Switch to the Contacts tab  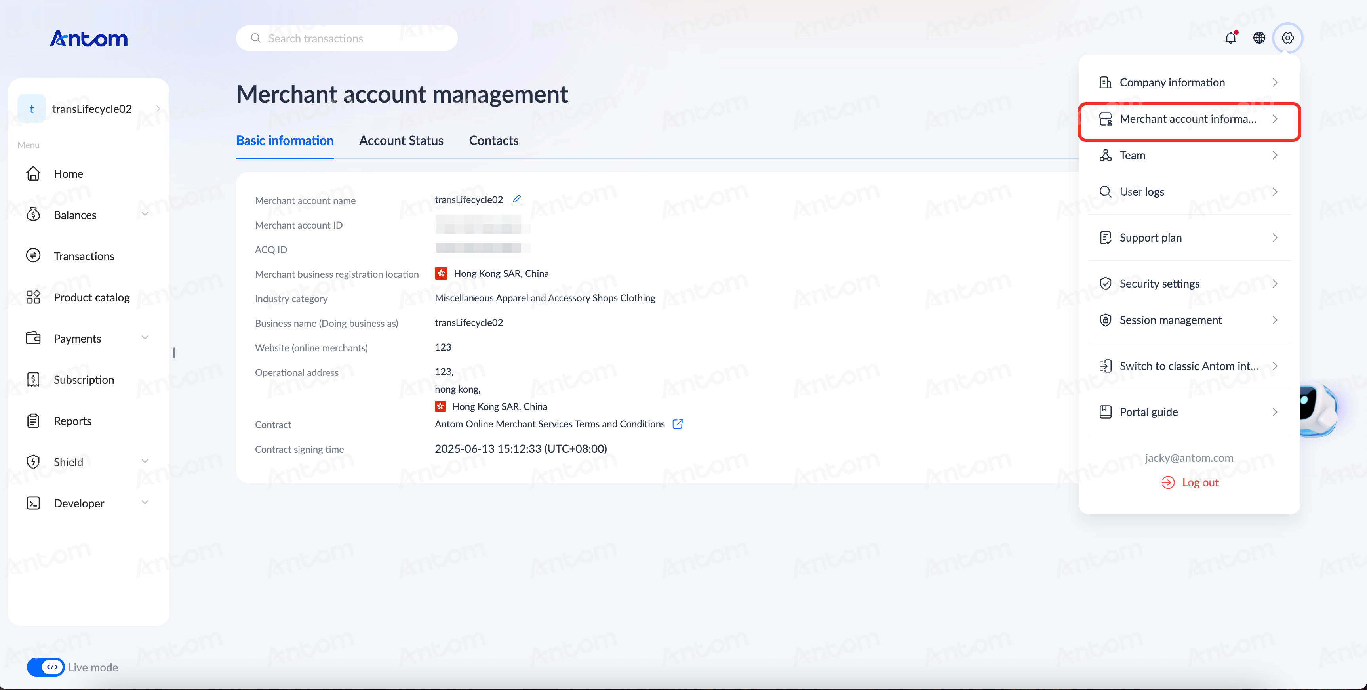point(493,141)
